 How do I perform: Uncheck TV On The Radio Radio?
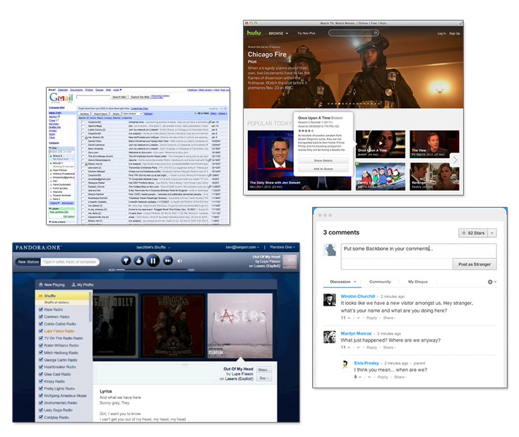coord(41,338)
